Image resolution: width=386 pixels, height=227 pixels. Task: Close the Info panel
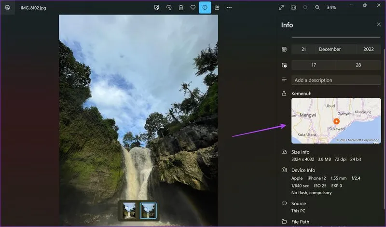coord(379,25)
